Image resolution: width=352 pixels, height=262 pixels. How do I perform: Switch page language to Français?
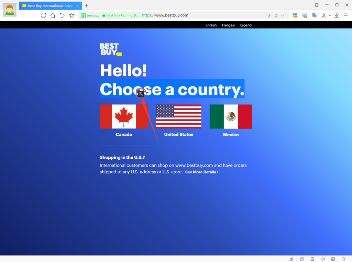coord(228,25)
